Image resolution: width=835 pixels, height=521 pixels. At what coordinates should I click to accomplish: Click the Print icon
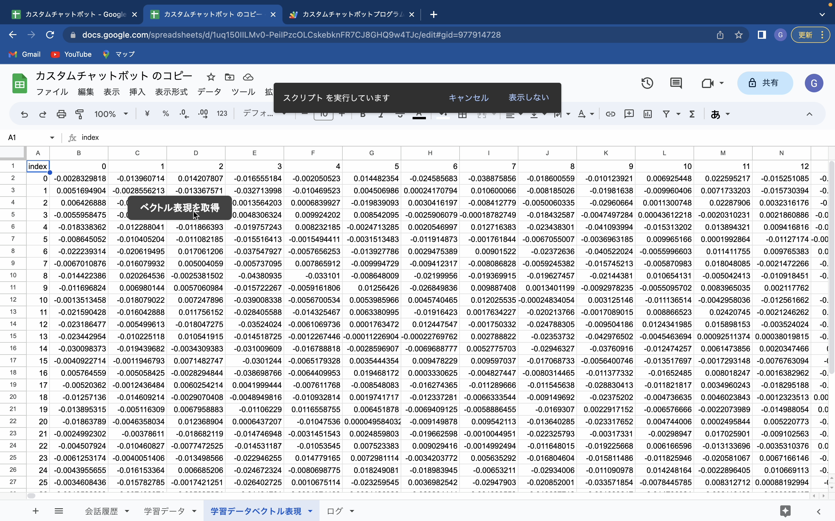(x=61, y=114)
